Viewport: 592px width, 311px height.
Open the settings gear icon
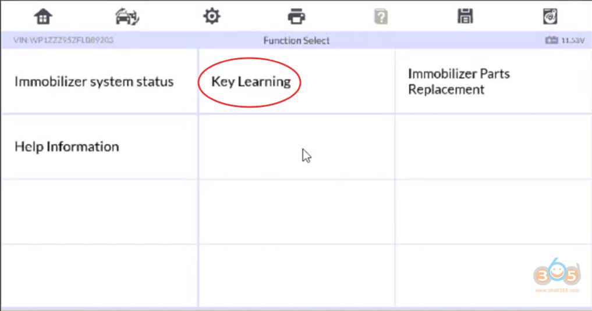click(211, 17)
